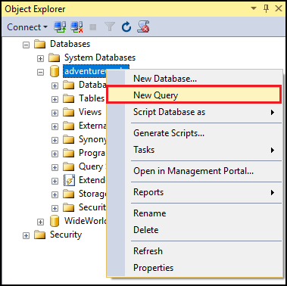The width and height of the screenshot is (287, 286).
Task: Click the Extended Events lightning icon
Action: point(69,180)
